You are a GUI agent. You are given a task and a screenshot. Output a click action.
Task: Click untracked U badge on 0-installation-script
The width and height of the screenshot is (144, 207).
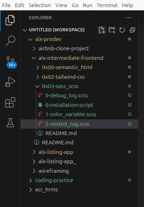pos(130,105)
